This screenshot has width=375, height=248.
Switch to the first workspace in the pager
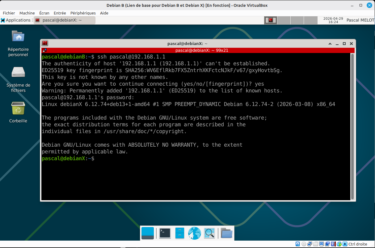[x=271, y=20]
